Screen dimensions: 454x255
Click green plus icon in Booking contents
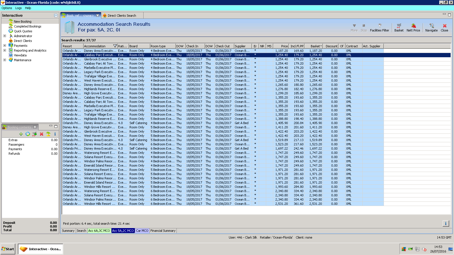(x=21, y=134)
